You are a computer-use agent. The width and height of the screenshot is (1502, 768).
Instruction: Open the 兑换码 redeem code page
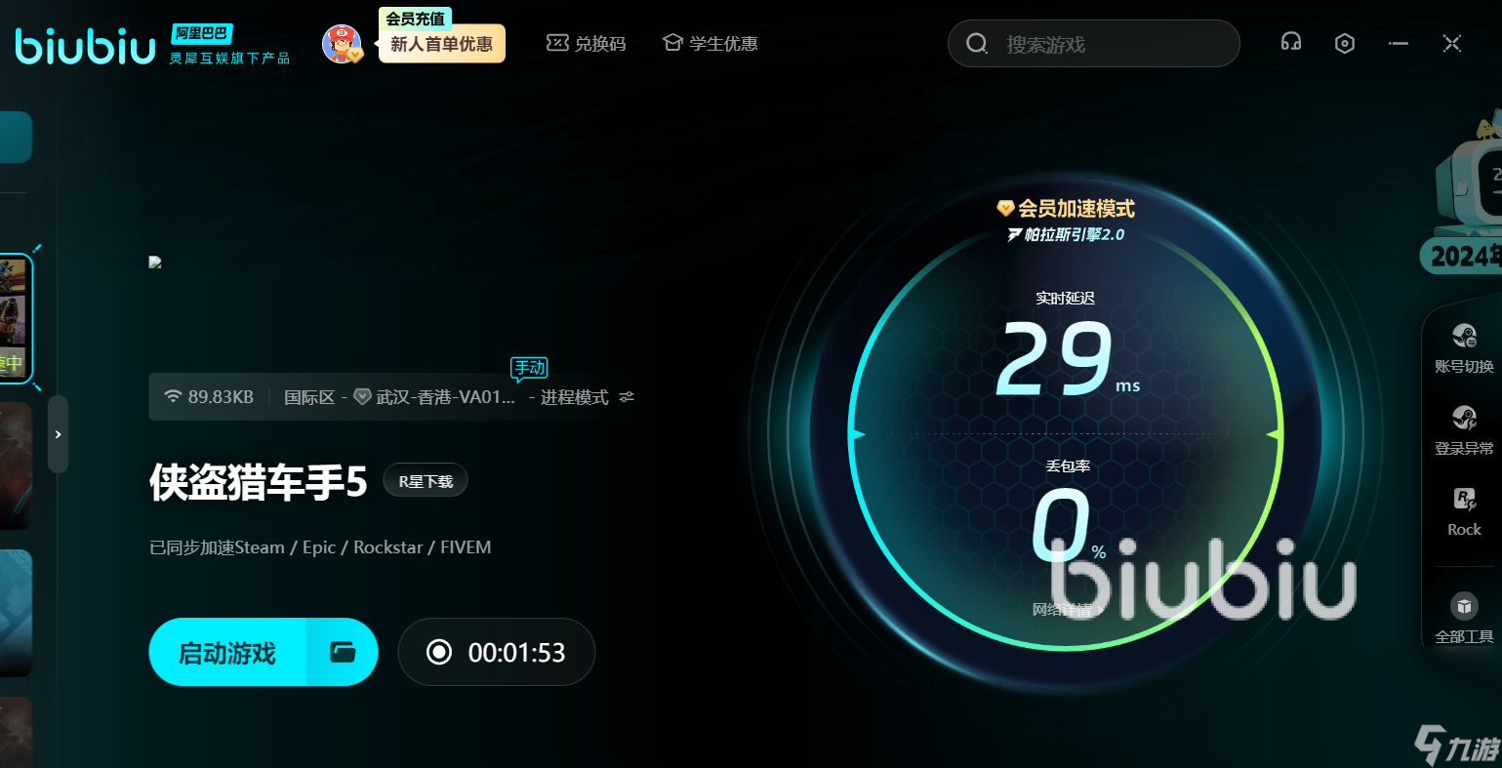pos(586,44)
